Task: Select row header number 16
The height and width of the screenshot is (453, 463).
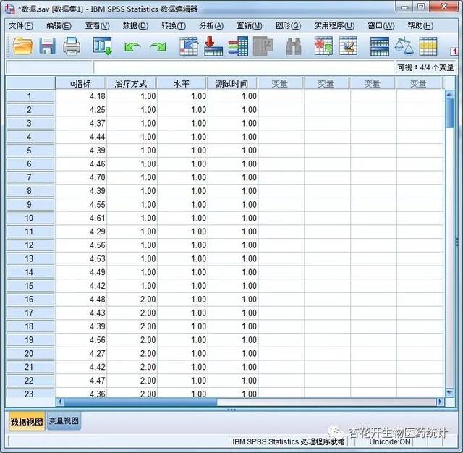Action: [30, 299]
